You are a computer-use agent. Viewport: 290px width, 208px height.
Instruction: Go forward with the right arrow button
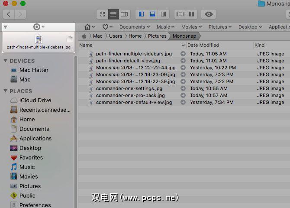pos(20,14)
